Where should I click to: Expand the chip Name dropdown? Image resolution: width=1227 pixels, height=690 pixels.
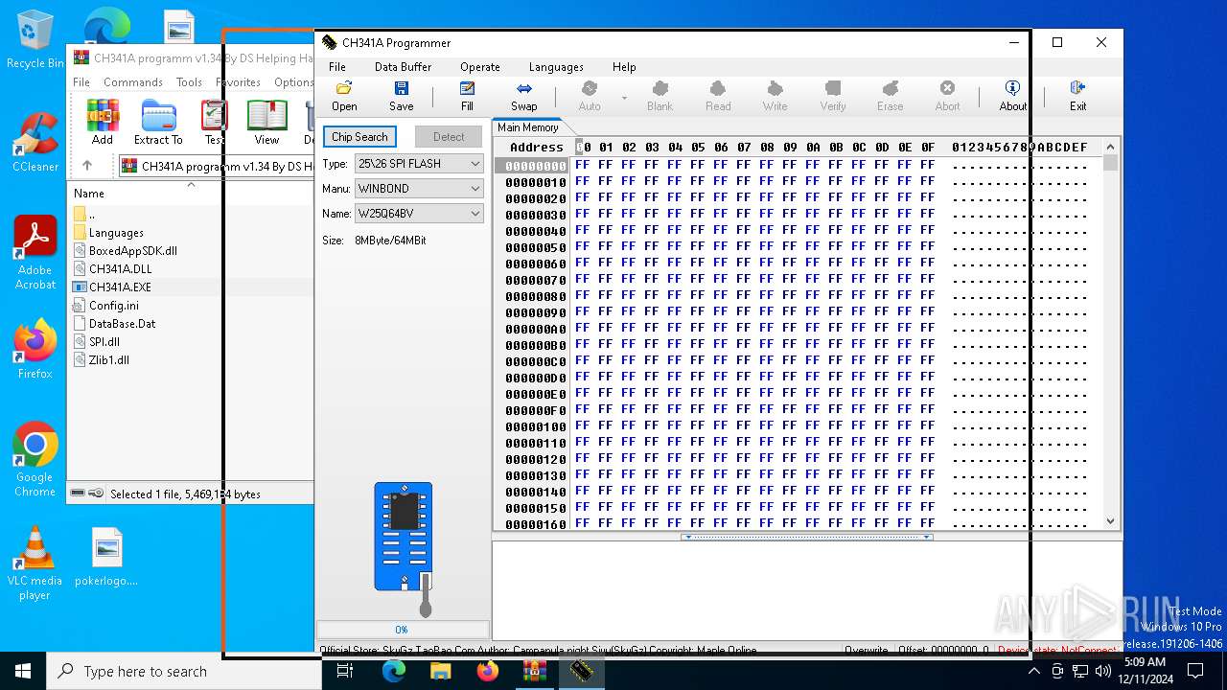(475, 214)
